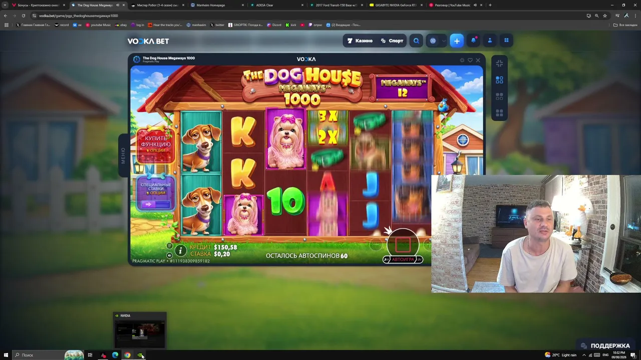641x360 pixels.
Task: Open the Task View taskbar icon
Action: (x=90, y=355)
